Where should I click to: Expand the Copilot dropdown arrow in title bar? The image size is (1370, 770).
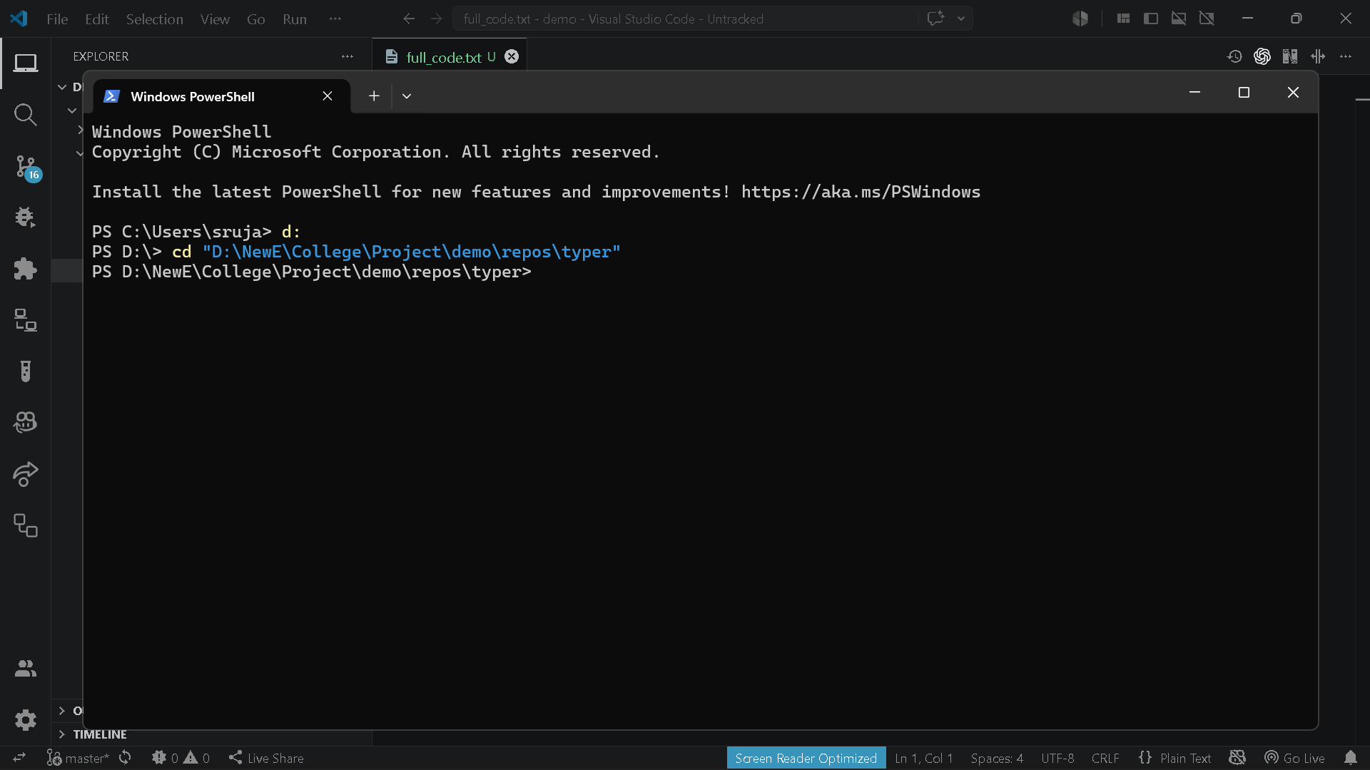961,19
